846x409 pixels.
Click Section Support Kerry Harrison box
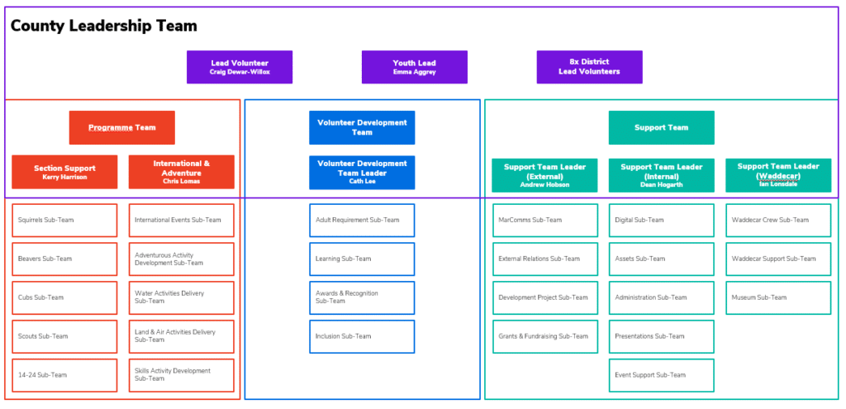pyautogui.click(x=64, y=172)
